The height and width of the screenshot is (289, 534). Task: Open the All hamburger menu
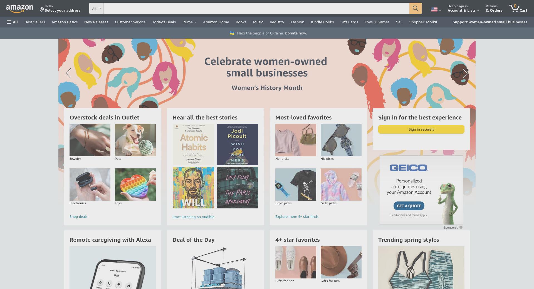[12, 22]
